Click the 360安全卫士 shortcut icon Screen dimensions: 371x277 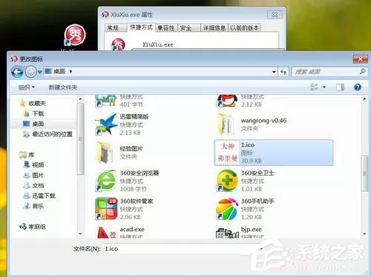(227, 181)
